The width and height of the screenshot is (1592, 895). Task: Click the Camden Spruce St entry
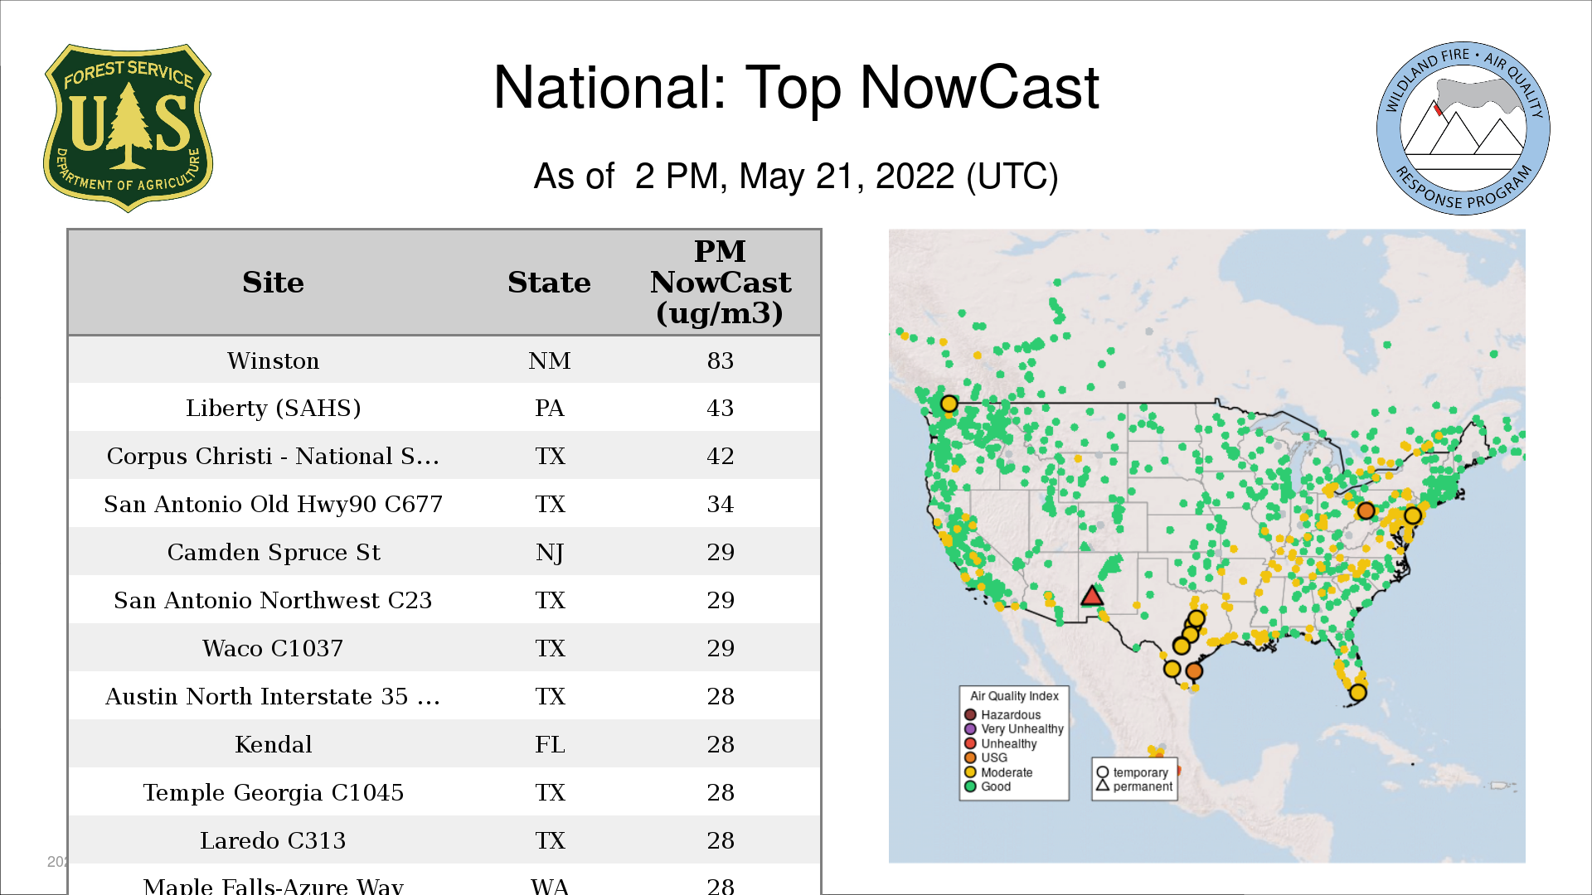273,552
